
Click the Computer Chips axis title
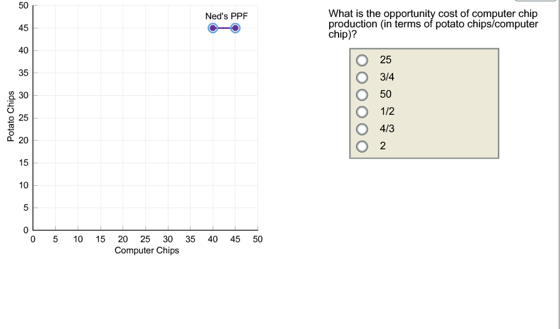pos(147,250)
